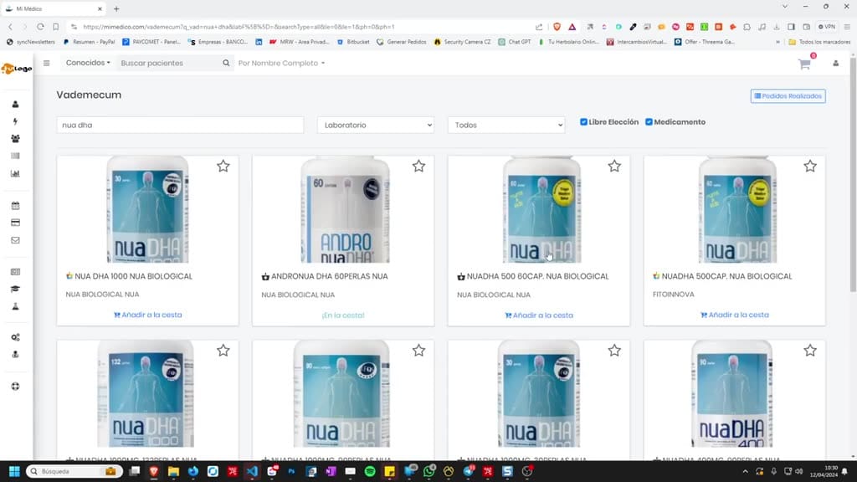Click the user profile icon top right

836,64
